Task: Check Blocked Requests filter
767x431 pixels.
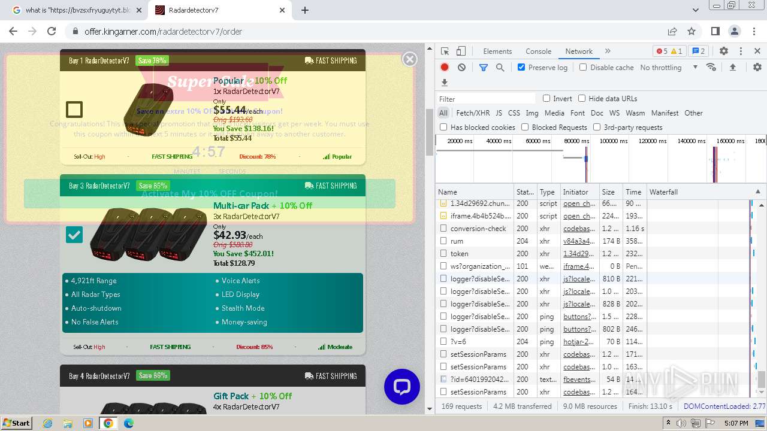Action: 525,127
